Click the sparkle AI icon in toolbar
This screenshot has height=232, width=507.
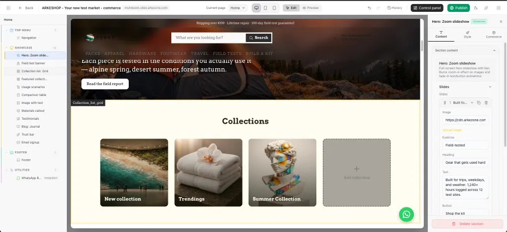coord(486,8)
